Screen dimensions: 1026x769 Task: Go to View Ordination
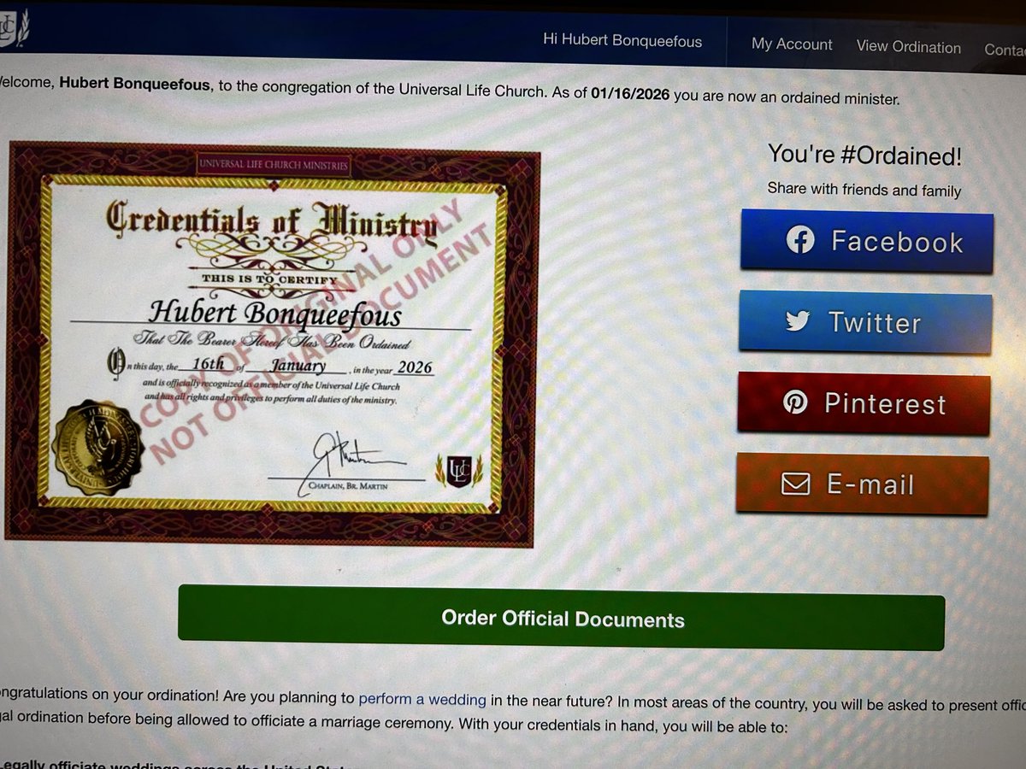point(908,47)
